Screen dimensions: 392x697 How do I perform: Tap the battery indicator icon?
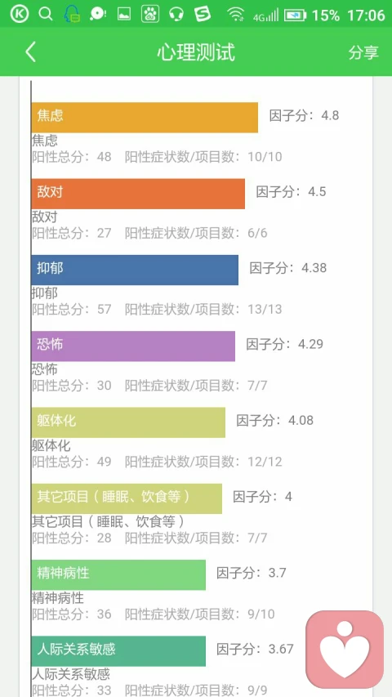(296, 15)
